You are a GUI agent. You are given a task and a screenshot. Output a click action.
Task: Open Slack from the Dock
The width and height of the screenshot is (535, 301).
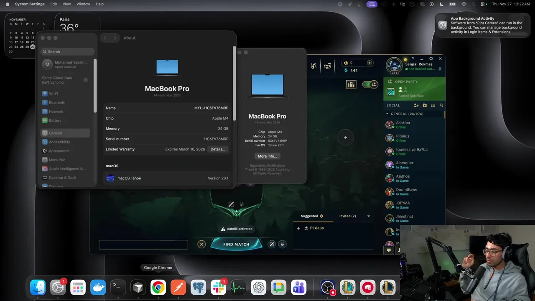[219, 287]
